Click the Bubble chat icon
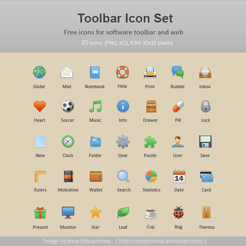This screenshot has height=246, width=246. coord(178,72)
